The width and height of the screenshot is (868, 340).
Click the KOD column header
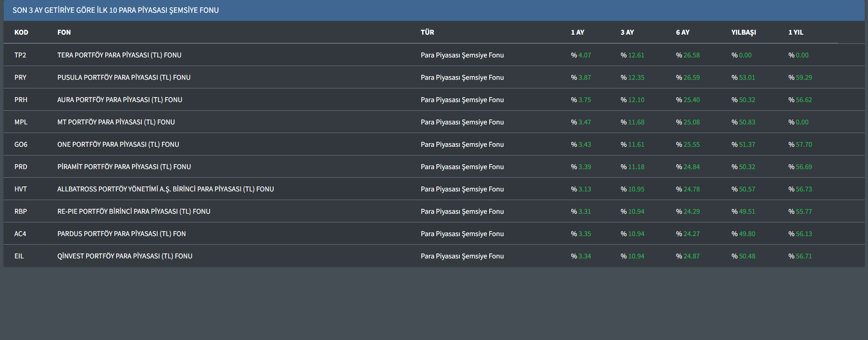[x=21, y=32]
